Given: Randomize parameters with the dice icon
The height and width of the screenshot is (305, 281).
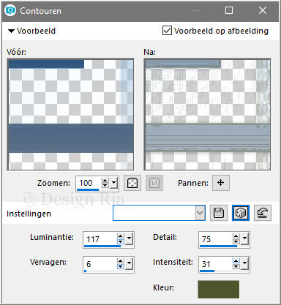Looking at the screenshot, I should [x=241, y=213].
